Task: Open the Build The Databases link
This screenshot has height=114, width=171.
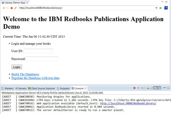Action: (x=25, y=74)
